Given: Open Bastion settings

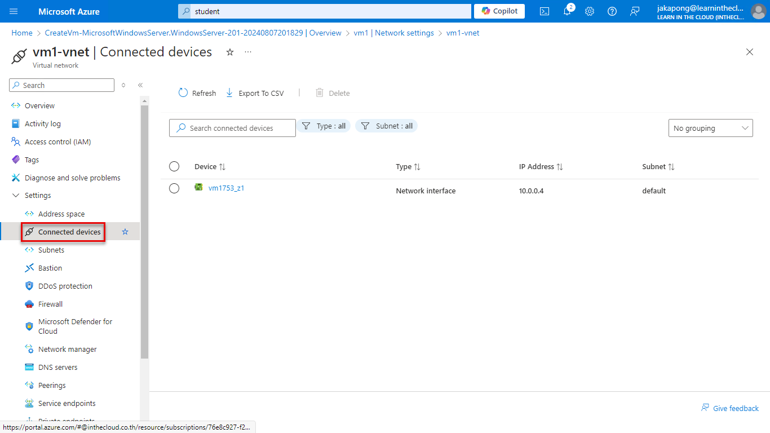Looking at the screenshot, I should pyautogui.click(x=50, y=268).
